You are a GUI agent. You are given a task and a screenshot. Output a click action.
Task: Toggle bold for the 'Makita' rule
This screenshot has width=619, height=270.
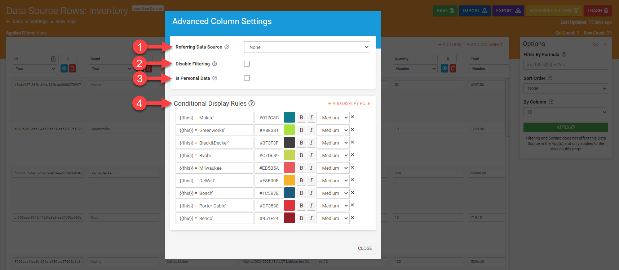(x=301, y=118)
